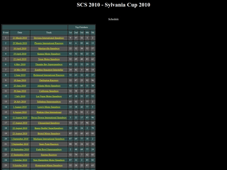Open the 10 June 2010 date link
The image size is (227, 170).
pyautogui.click(x=20, y=80)
